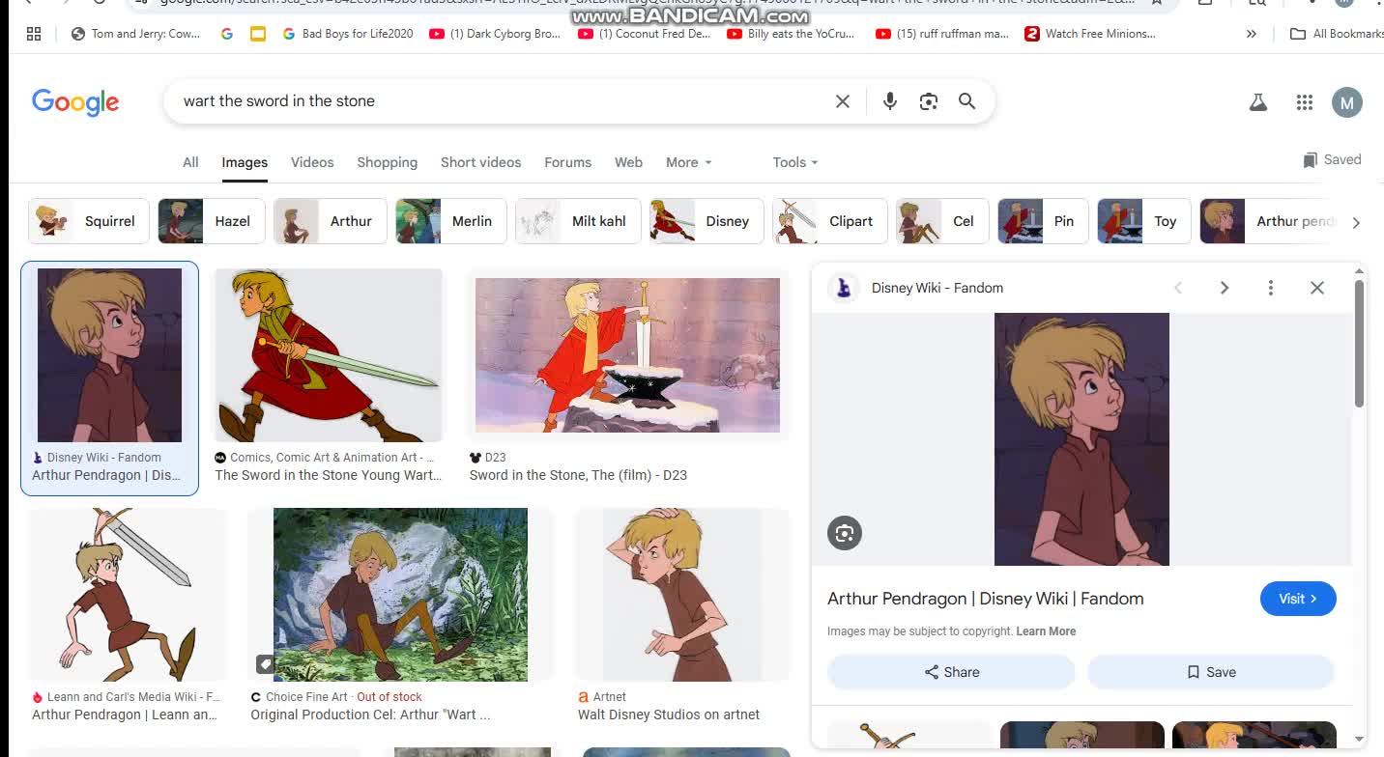Go to next image in preview
The height and width of the screenshot is (757, 1384).
pyautogui.click(x=1225, y=288)
